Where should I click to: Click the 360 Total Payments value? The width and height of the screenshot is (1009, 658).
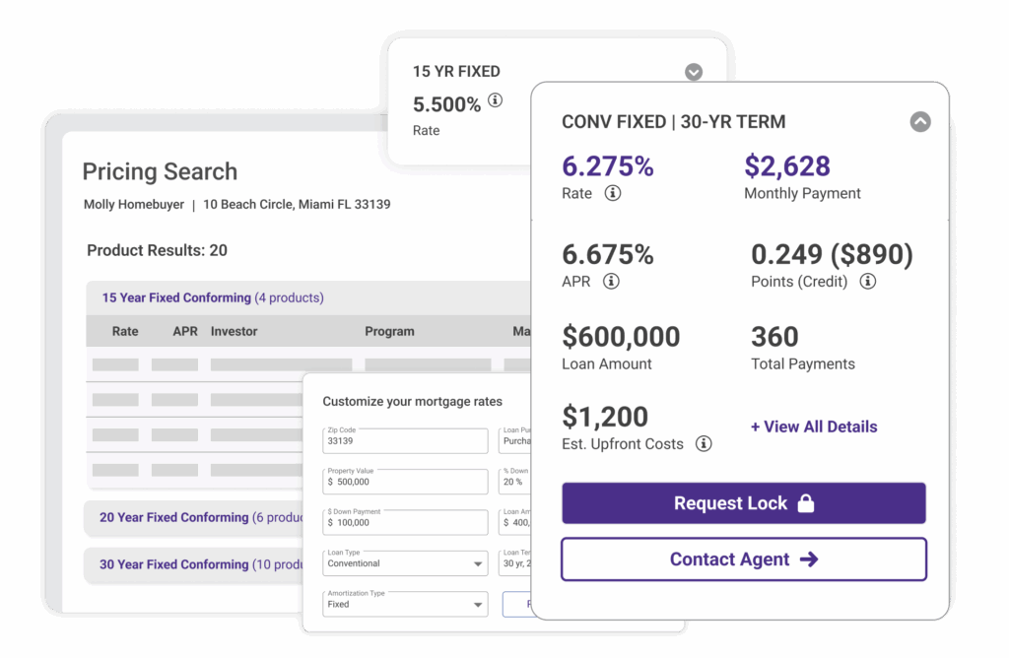click(774, 337)
